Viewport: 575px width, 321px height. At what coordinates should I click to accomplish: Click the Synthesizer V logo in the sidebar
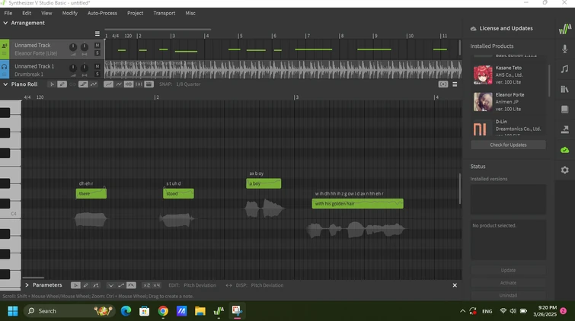tap(565, 29)
